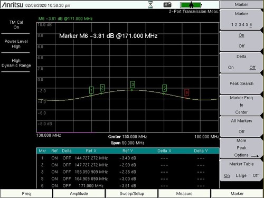Image resolution: width=264 pixels, height=198 pixels.
Task: Open More Peak Options submenu
Action: 241,148
